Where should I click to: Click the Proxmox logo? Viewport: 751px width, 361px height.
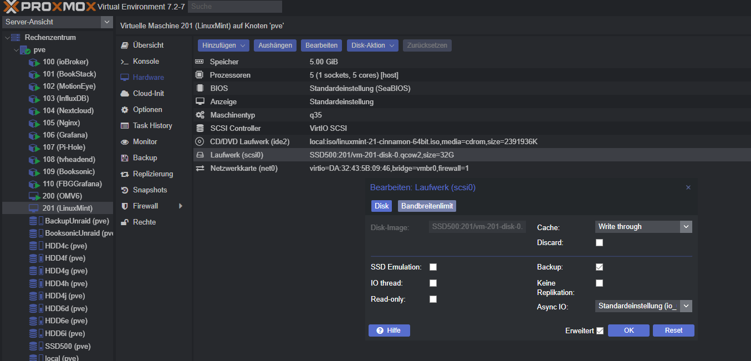(x=48, y=7)
